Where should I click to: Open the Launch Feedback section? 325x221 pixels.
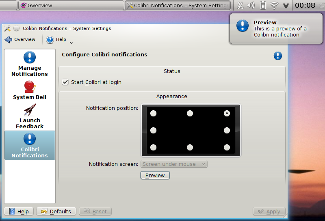point(30,116)
